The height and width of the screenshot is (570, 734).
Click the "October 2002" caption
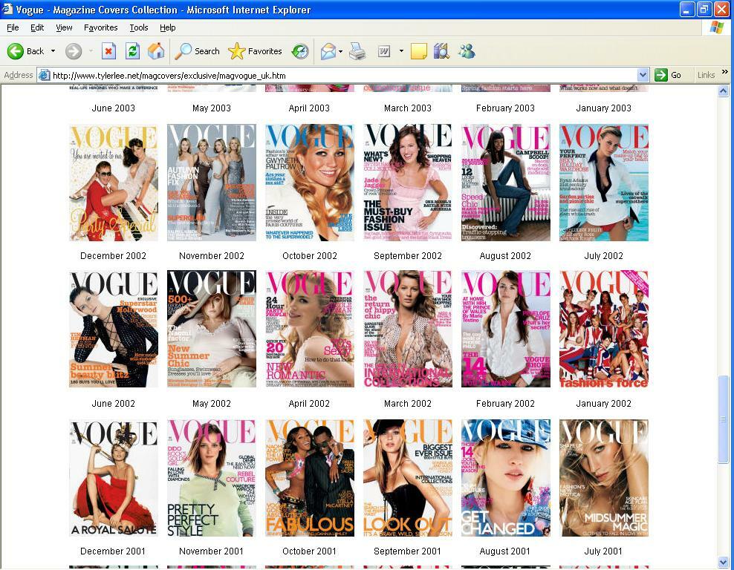click(x=309, y=256)
